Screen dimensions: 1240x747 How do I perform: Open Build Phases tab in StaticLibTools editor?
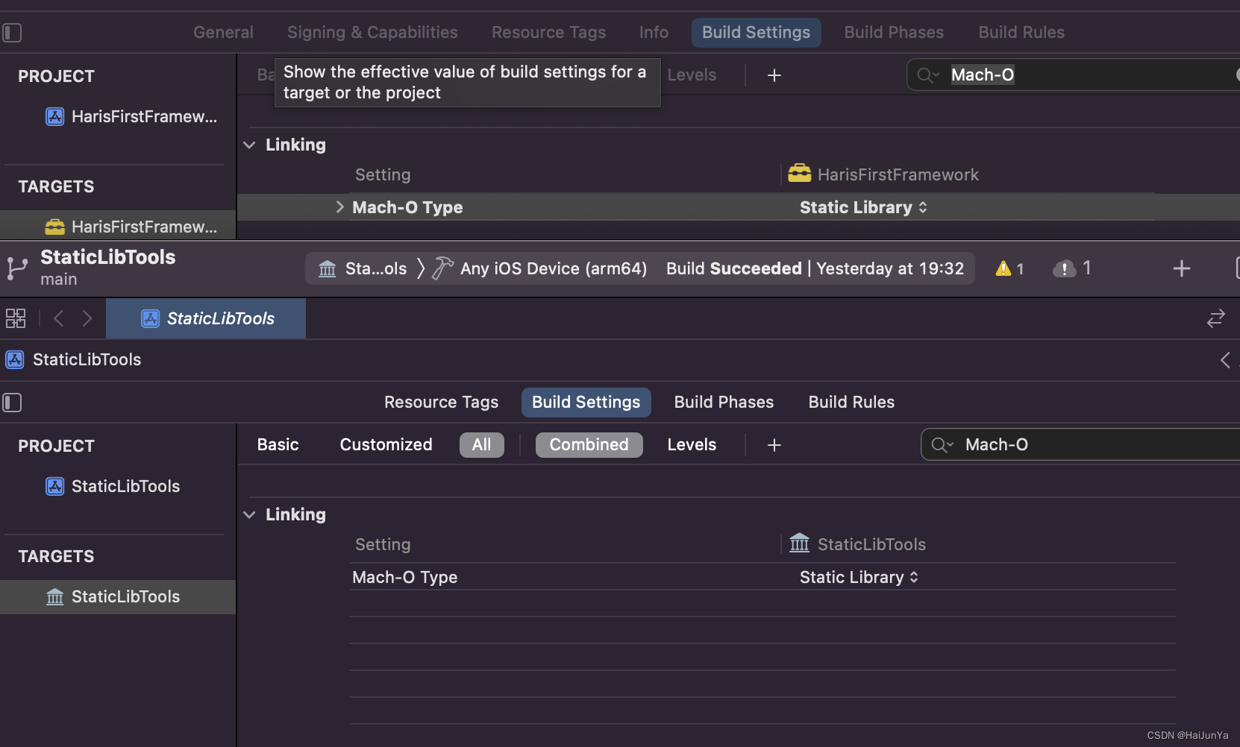[724, 403]
